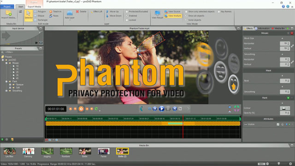Select the Dancing clip thumbnail
The image size is (295, 166).
click(x=29, y=151)
